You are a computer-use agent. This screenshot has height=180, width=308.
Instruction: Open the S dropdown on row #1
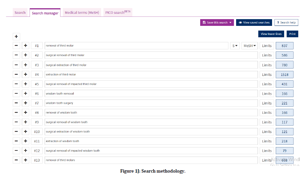click(235, 46)
